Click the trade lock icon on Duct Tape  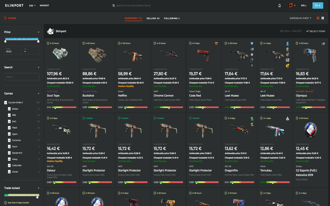(48, 43)
